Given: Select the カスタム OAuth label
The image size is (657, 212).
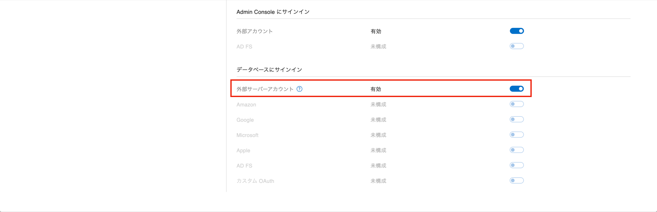Looking at the screenshot, I should tap(255, 181).
